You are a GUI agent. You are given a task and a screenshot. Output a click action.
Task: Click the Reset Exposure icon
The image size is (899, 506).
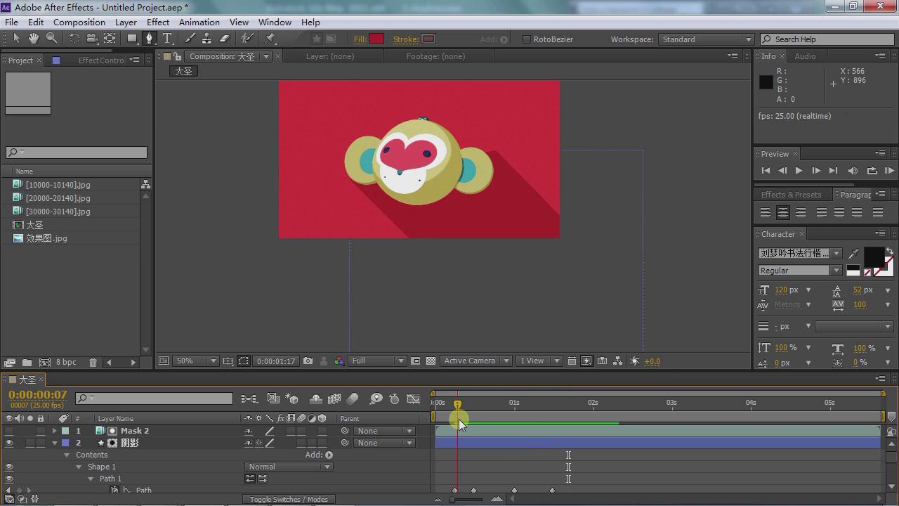coord(634,361)
